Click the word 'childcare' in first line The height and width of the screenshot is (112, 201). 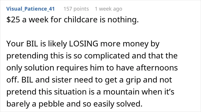[81, 20]
